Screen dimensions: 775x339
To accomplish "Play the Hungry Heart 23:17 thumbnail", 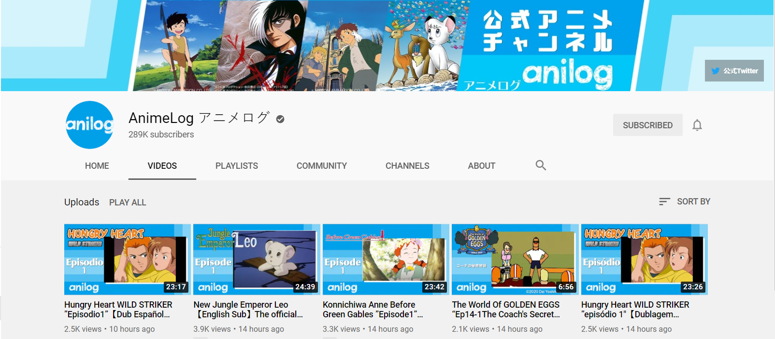I will coord(128,259).
